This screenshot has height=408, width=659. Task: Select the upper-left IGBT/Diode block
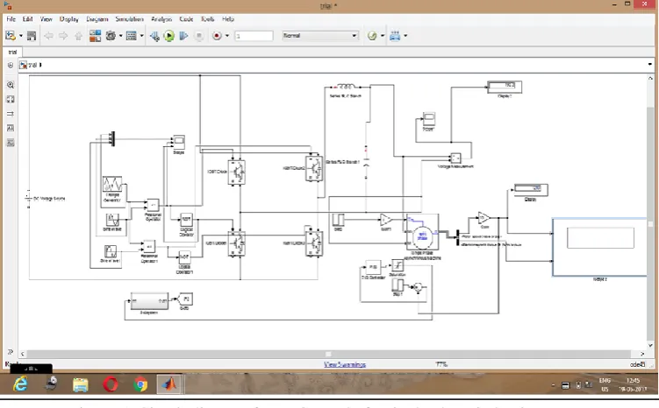[237, 172]
